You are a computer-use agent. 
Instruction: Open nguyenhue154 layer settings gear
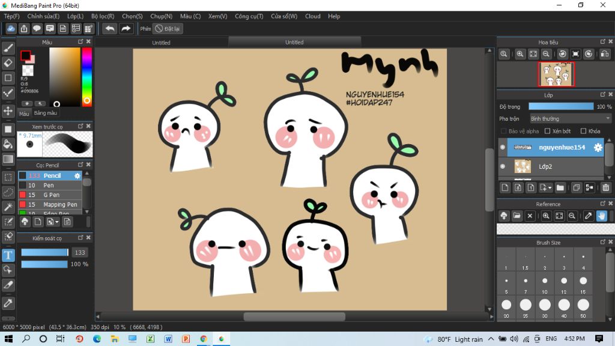(598, 148)
